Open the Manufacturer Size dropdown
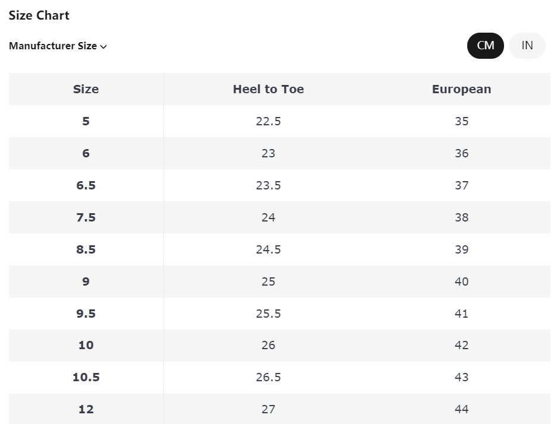This screenshot has width=551, height=424. (58, 46)
